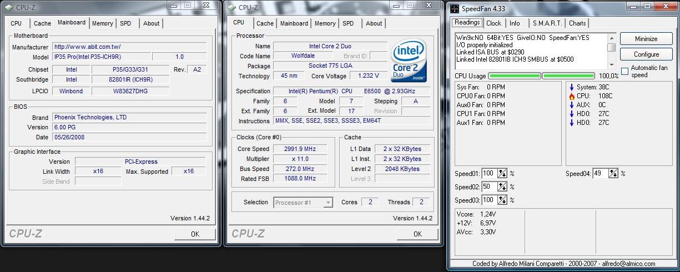Click the second CPU Usage progress bar
Screen dimensions: 680x272
(568, 75)
